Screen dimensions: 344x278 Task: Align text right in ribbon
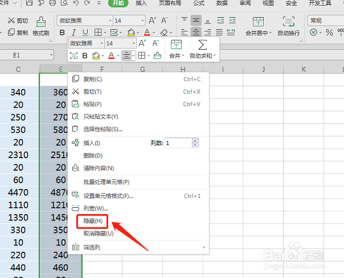click(x=207, y=33)
